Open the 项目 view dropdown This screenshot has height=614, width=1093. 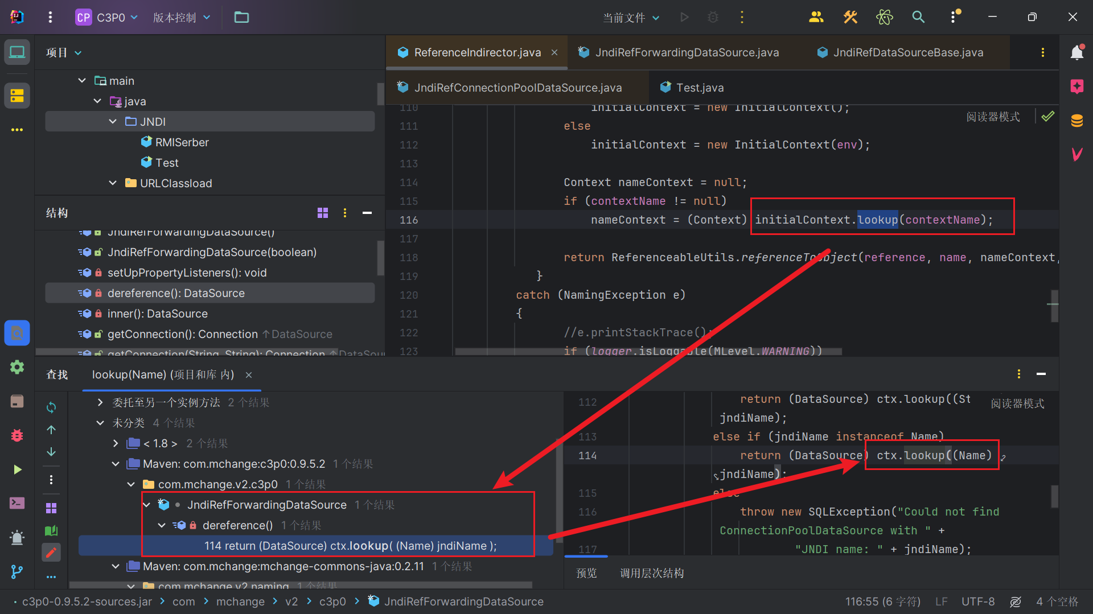point(64,52)
